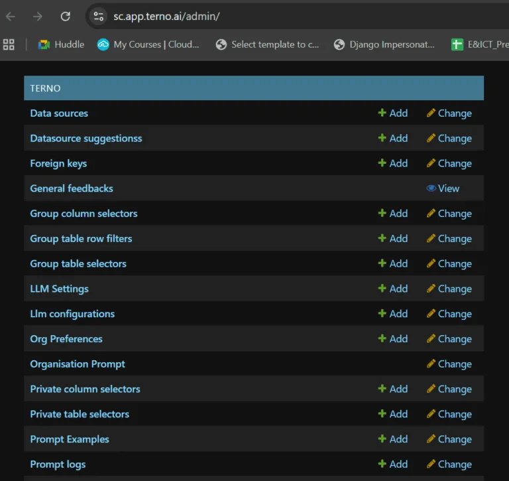
Task: Add a Private column selector
Action: coord(393,389)
